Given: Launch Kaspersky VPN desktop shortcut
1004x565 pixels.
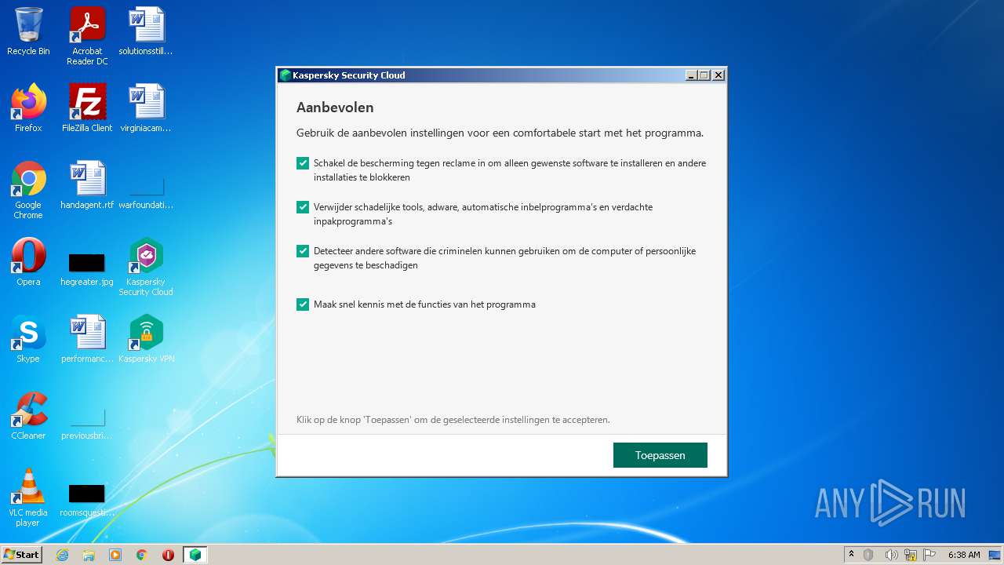Looking at the screenshot, I should [x=146, y=339].
